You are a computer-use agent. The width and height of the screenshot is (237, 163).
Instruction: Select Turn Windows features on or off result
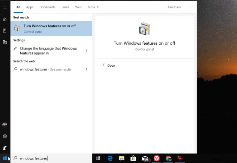coord(51,29)
